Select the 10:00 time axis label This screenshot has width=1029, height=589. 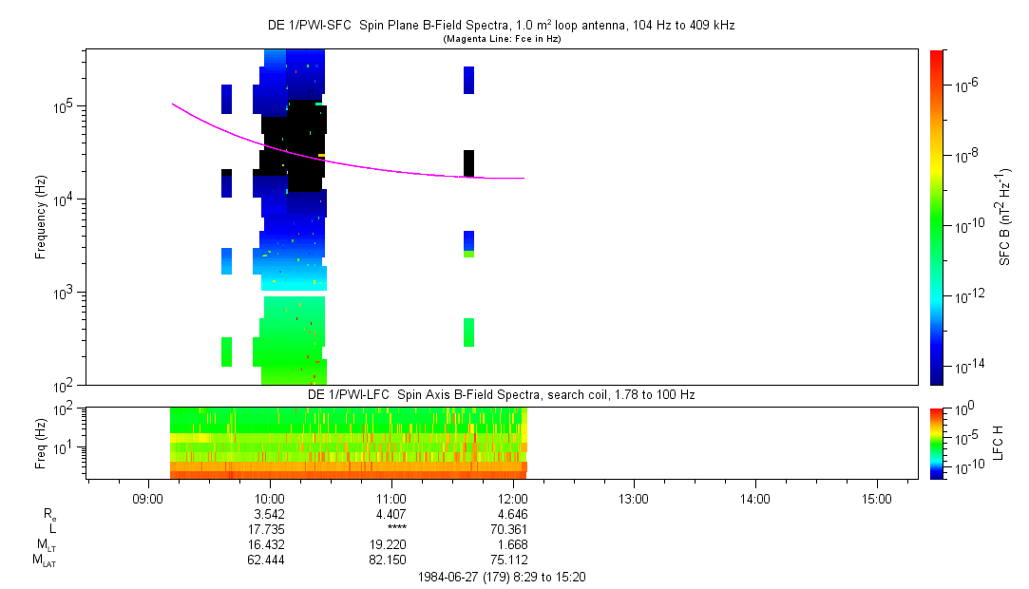(270, 498)
